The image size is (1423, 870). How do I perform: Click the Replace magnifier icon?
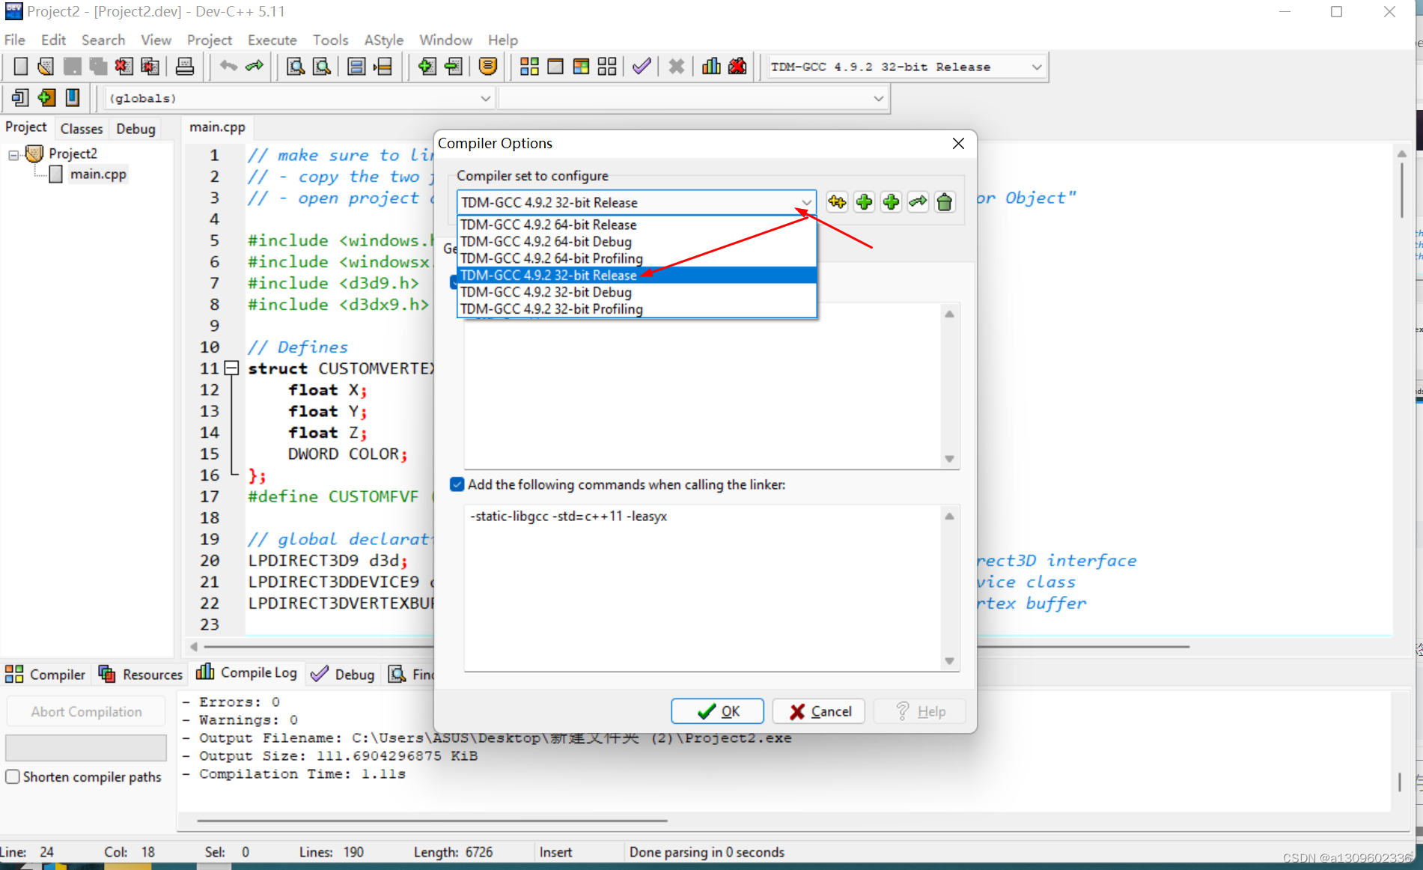pos(322,67)
